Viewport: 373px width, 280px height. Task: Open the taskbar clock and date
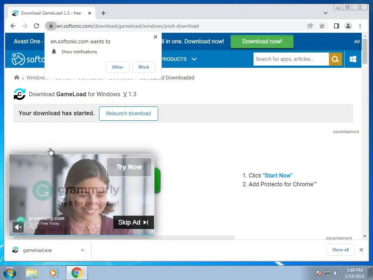[x=354, y=273]
